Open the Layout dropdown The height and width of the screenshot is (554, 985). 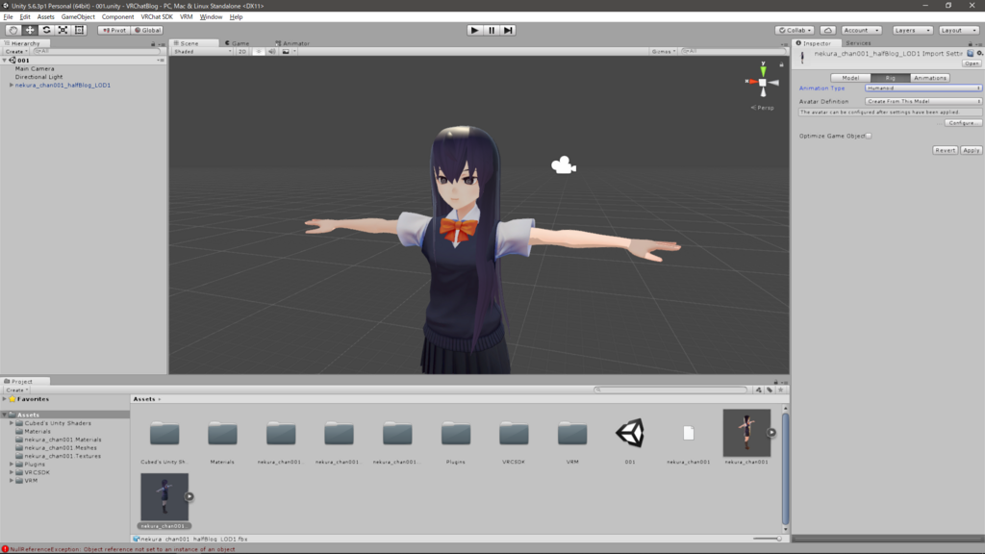coord(959,30)
